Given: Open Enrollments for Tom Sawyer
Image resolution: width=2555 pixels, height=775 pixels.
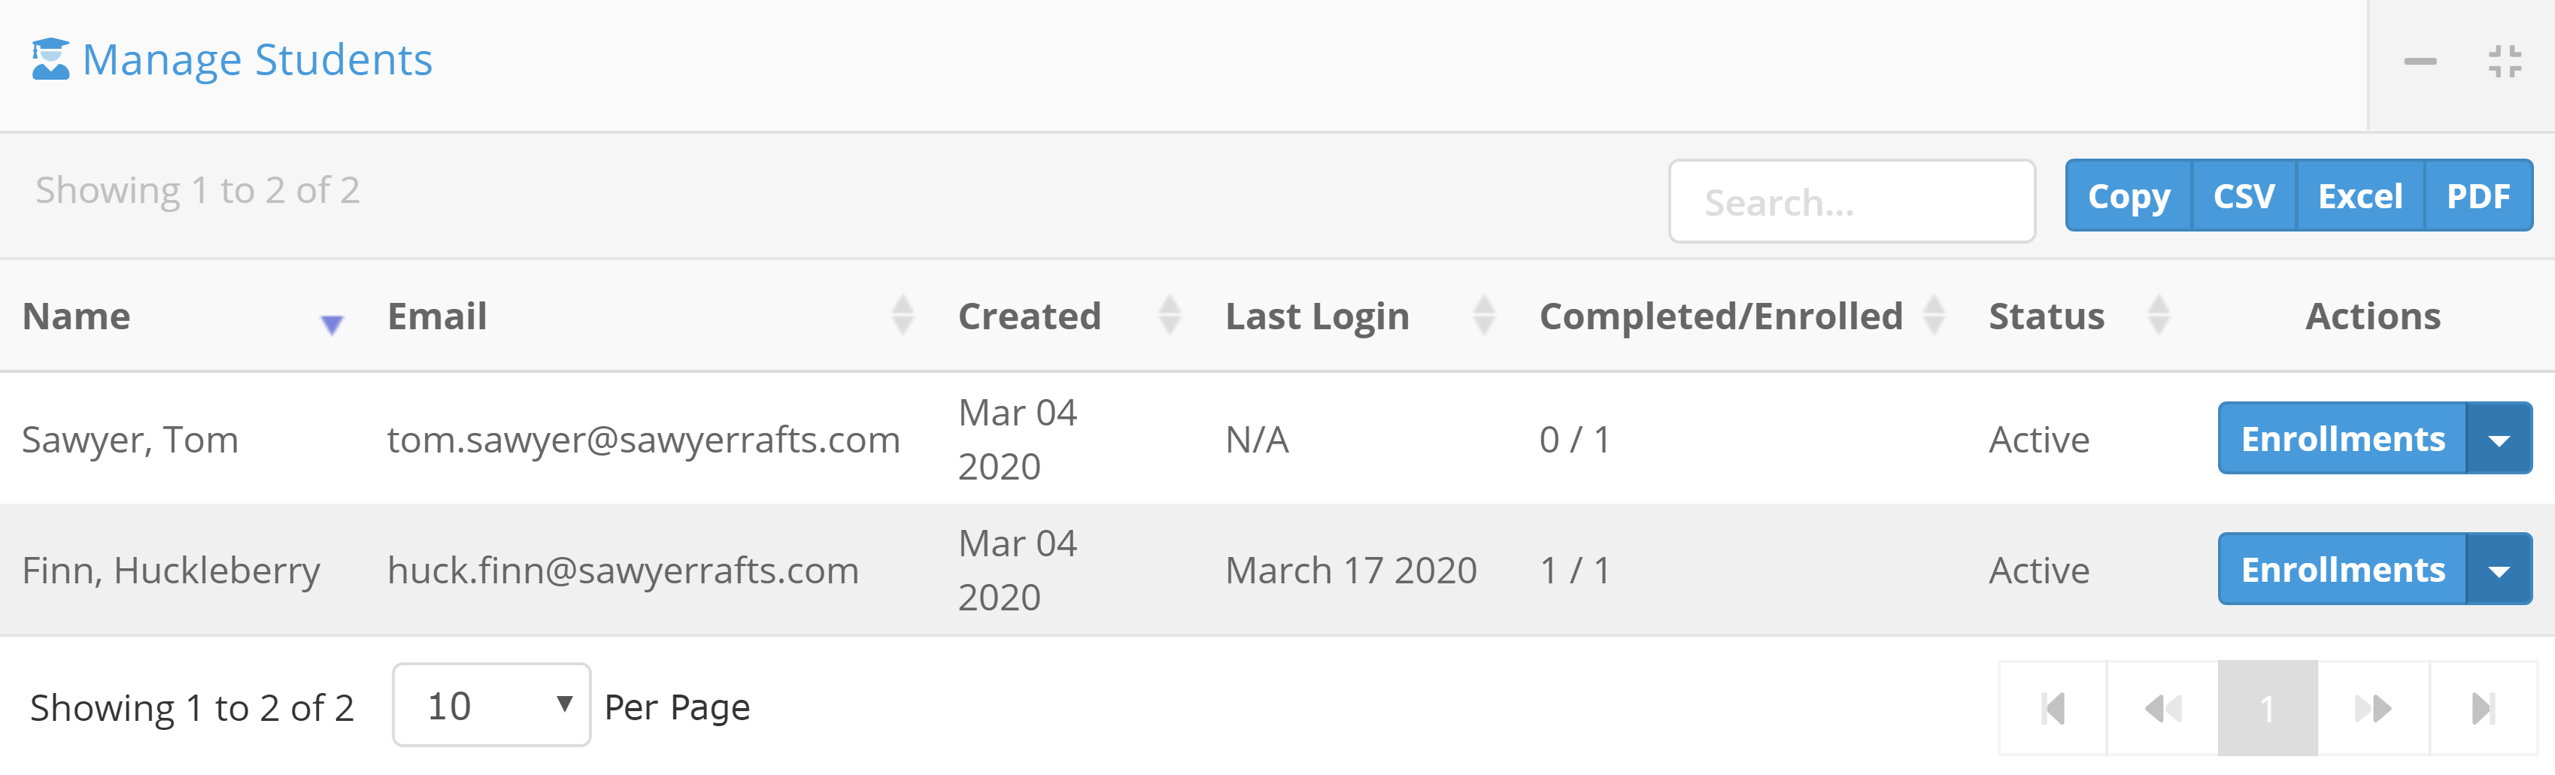Looking at the screenshot, I should tap(2341, 440).
